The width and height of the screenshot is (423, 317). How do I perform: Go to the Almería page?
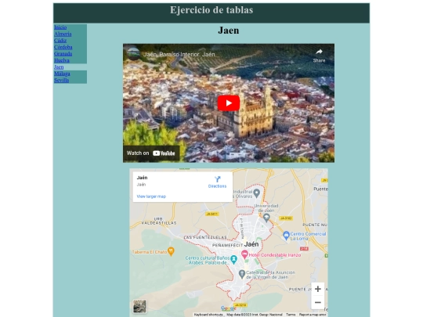tap(63, 34)
